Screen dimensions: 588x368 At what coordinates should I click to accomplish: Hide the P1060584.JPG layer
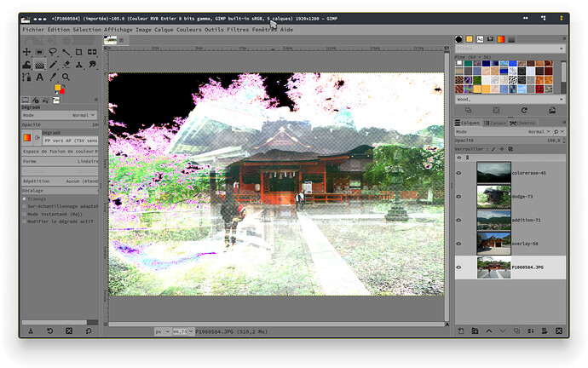click(458, 267)
